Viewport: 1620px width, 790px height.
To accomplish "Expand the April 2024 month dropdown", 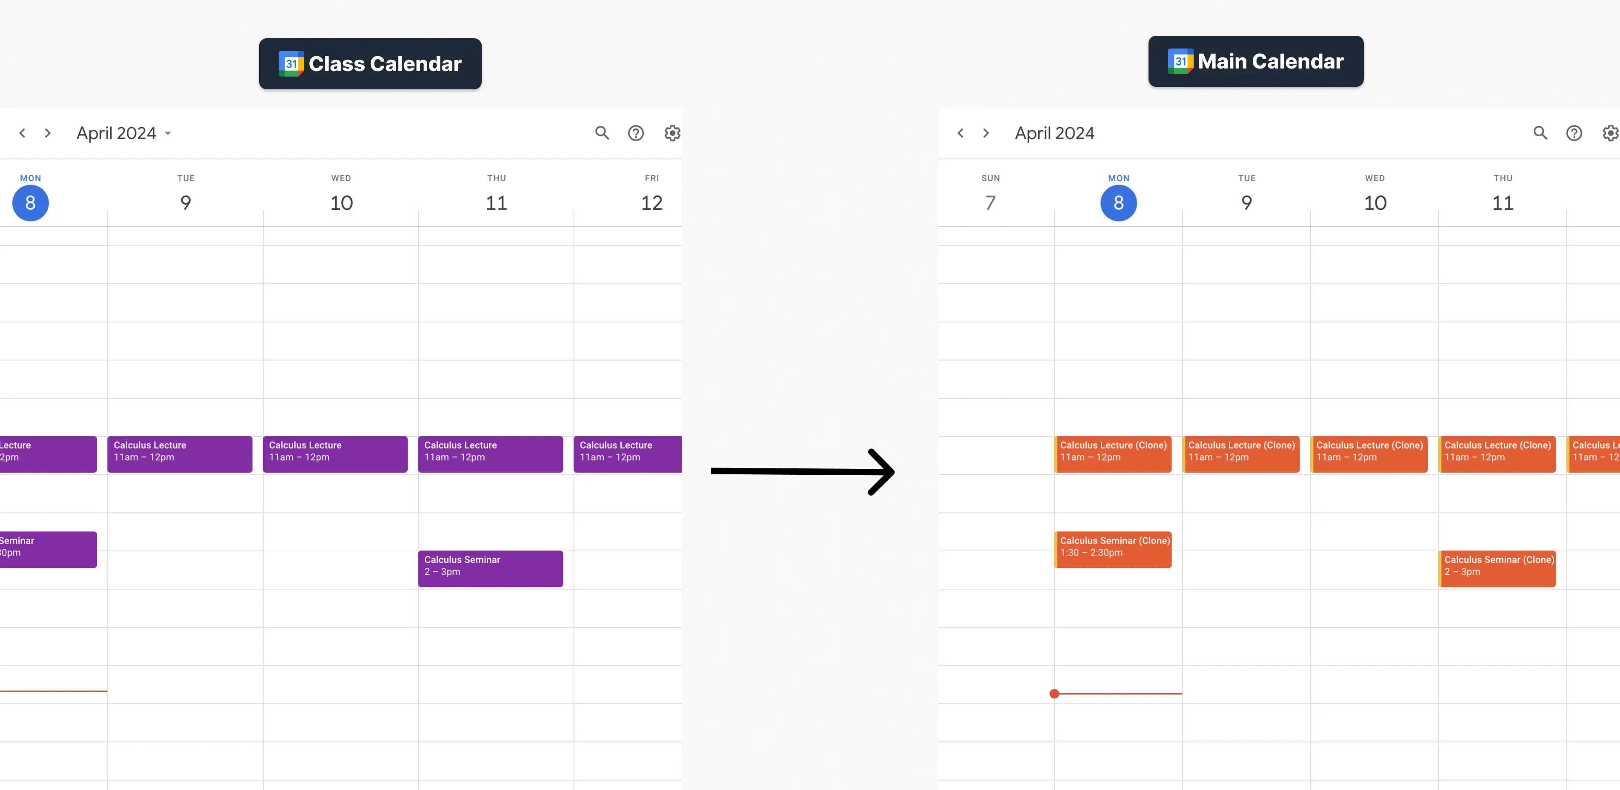I will click(x=167, y=133).
